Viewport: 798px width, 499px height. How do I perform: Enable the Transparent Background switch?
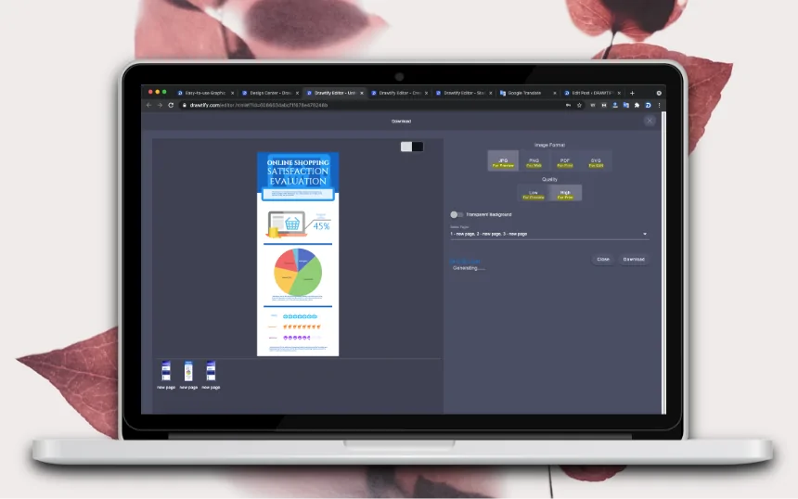click(456, 214)
